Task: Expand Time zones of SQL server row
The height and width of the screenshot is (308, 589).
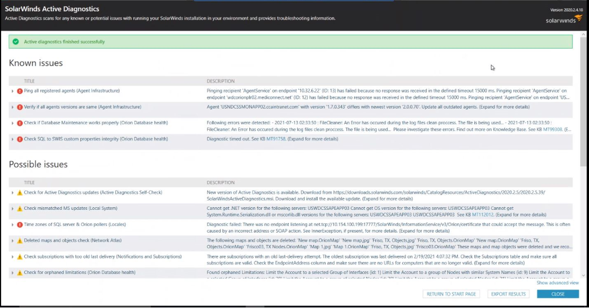Action: 12,224
